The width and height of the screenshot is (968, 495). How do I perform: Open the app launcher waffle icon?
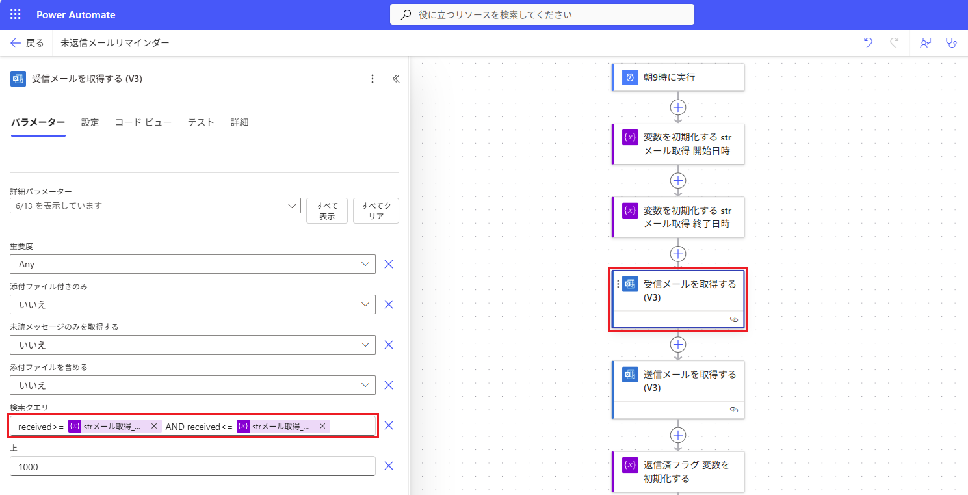16,14
